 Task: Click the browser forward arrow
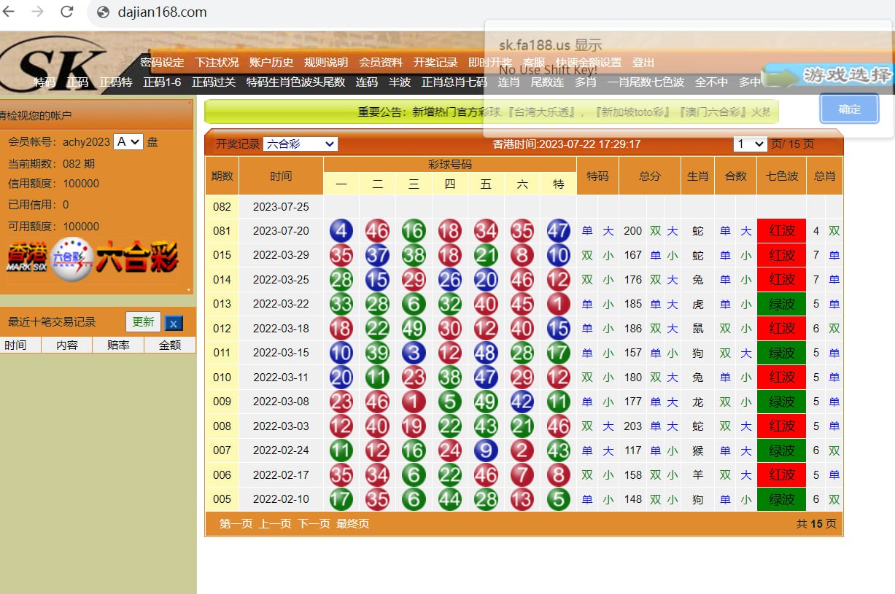(x=38, y=12)
